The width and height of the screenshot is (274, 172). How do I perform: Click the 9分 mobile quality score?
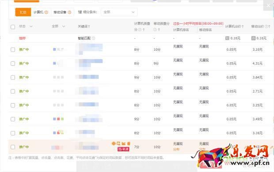coord(156,64)
